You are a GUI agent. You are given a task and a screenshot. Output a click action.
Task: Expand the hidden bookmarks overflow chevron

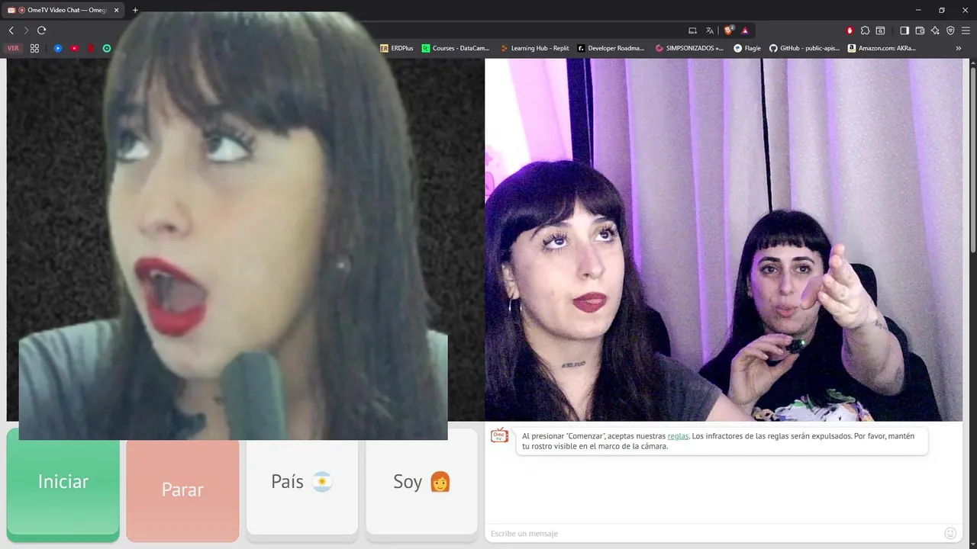[x=959, y=48]
